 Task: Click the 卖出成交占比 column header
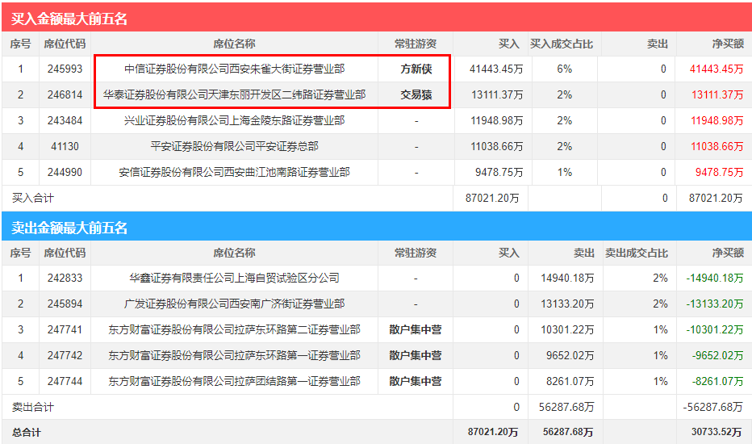[637, 253]
